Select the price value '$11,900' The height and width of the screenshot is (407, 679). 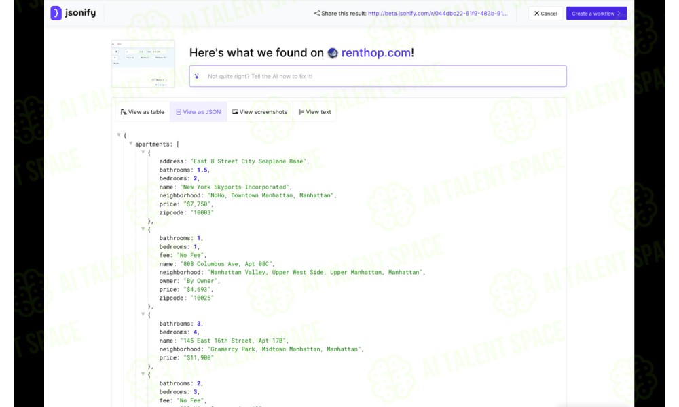198,357
